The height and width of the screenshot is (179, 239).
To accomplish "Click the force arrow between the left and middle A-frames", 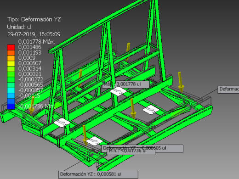I will (x=80, y=78).
